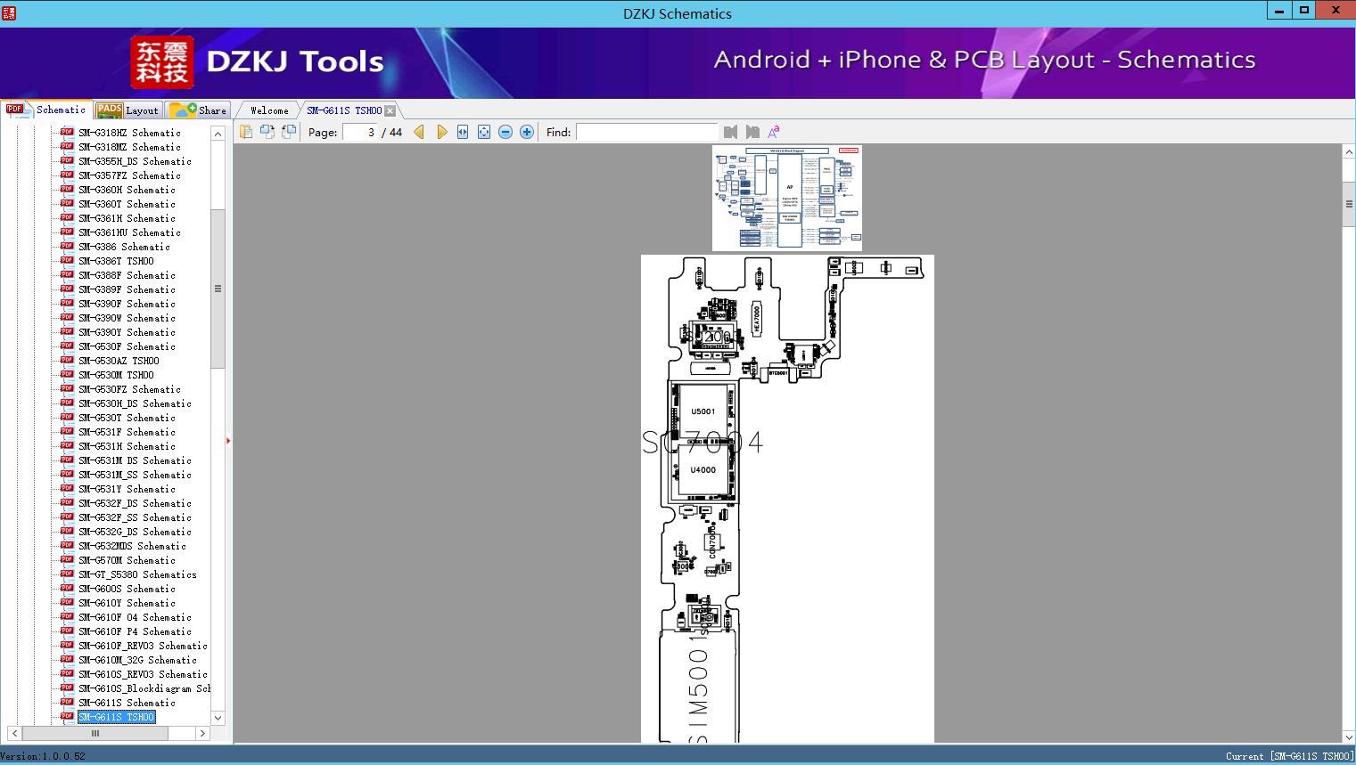Click the fit page icon
The image size is (1356, 765).
tap(484, 132)
